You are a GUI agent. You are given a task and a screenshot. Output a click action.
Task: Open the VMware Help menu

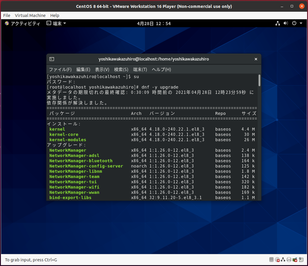coord(55,15)
